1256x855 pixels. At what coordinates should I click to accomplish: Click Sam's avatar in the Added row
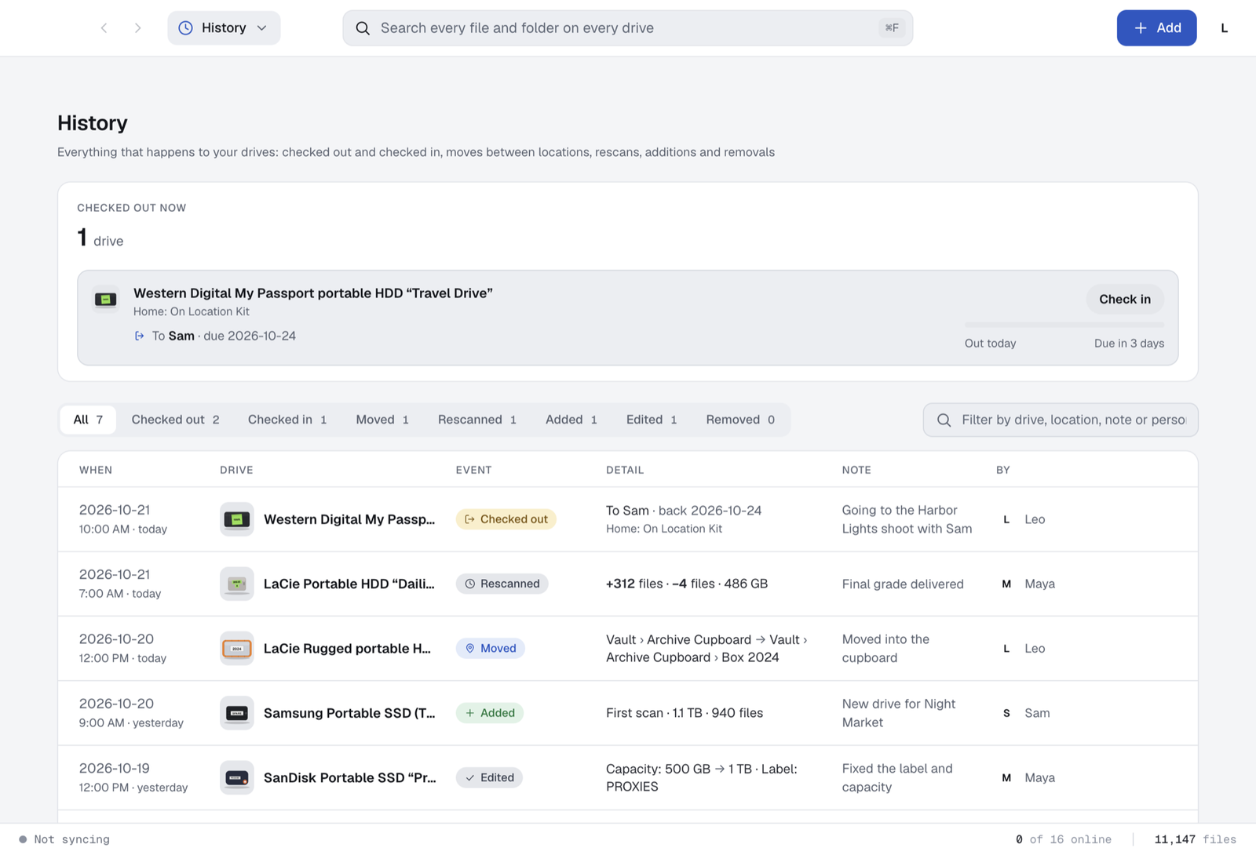click(x=1006, y=713)
